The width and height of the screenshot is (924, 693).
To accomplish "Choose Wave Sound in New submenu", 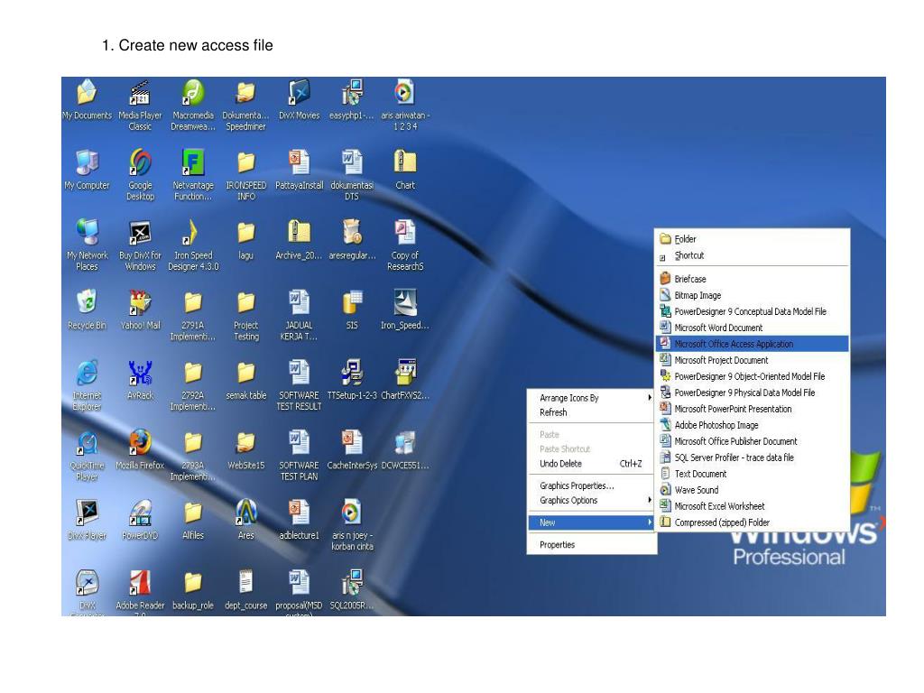I will pyautogui.click(x=753, y=490).
